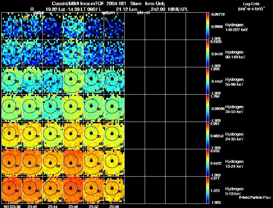Select the 90-149 keV panel at 23:40

(32, 54)
